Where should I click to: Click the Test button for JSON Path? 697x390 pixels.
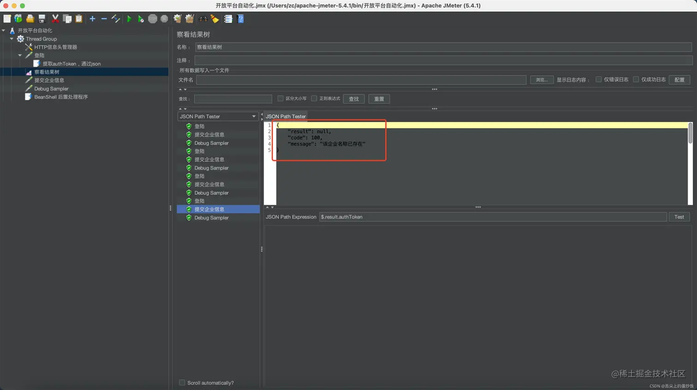click(x=679, y=217)
